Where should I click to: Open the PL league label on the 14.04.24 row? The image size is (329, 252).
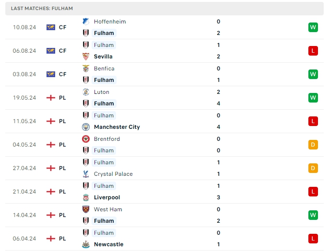tap(62, 215)
